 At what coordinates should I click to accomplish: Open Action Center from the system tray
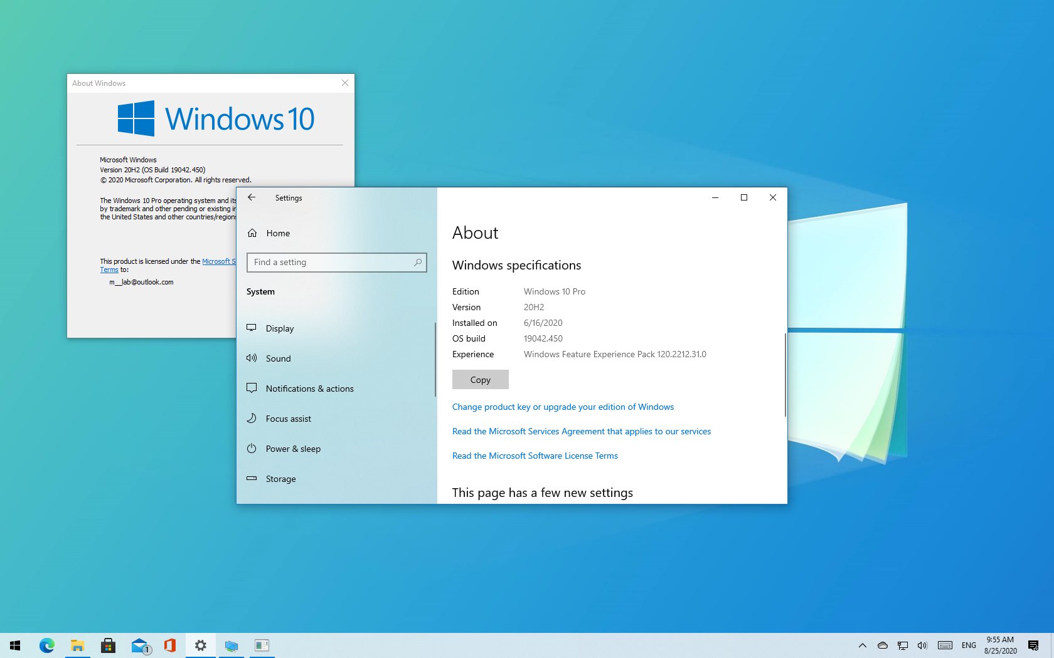tap(1034, 645)
